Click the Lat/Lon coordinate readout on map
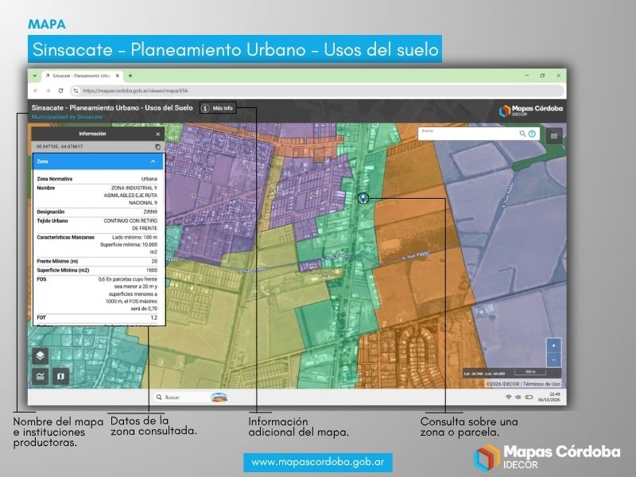The image size is (636, 477). tap(485, 373)
